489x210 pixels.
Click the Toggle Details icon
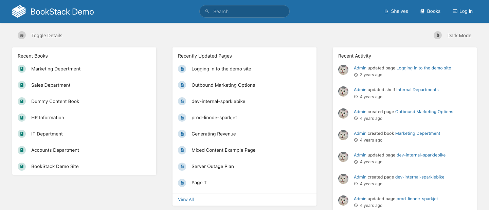point(22,35)
